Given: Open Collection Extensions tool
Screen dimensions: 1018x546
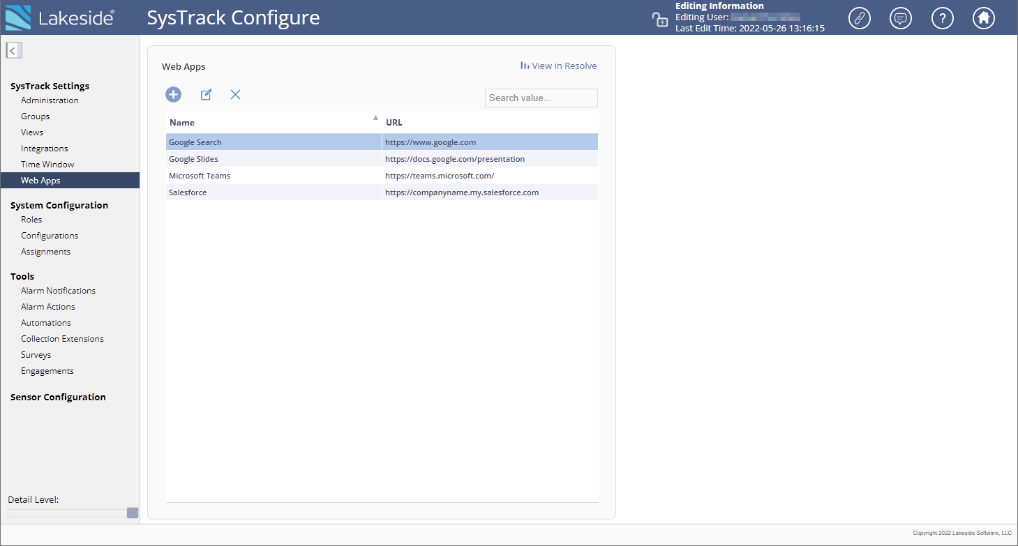Looking at the screenshot, I should click(62, 339).
